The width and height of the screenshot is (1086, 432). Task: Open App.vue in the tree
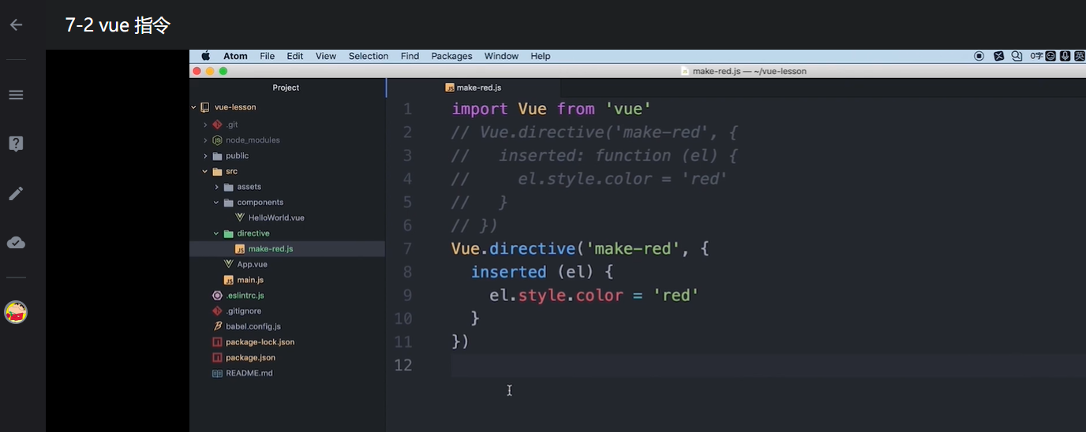tap(253, 264)
